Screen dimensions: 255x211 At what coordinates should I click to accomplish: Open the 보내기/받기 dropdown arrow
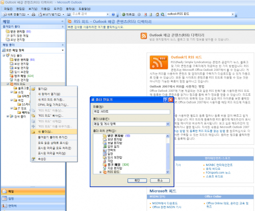[63, 14]
